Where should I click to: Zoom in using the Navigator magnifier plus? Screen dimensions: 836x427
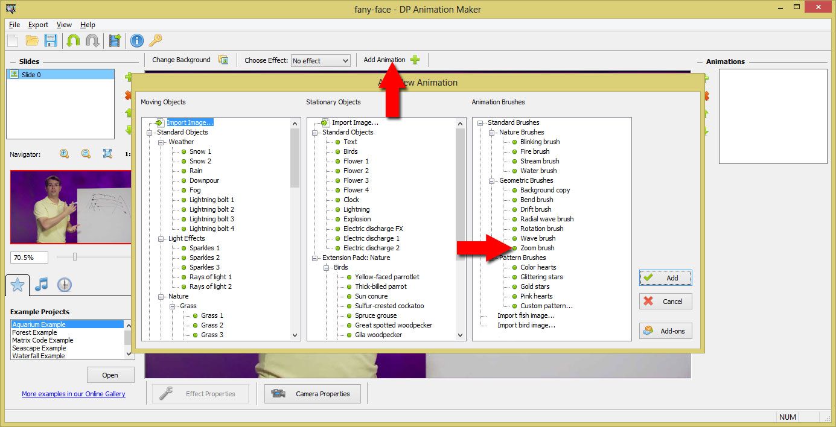64,154
